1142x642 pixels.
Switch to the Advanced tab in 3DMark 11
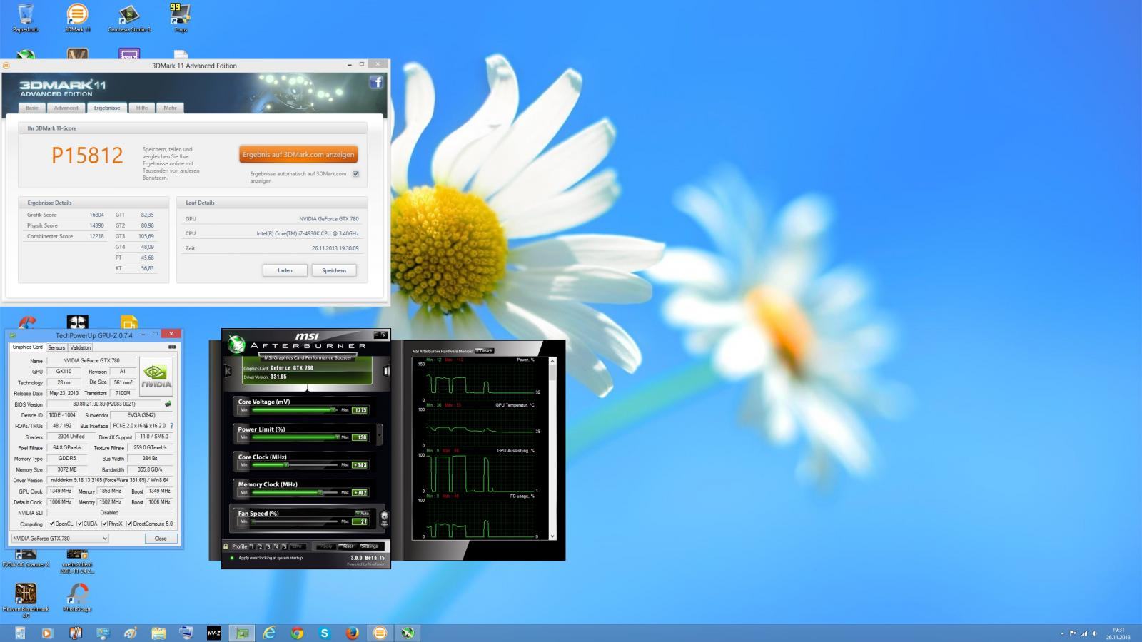66,108
